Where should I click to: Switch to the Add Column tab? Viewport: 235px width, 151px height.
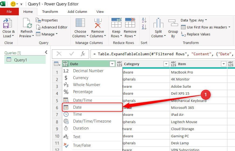[x=77, y=12]
